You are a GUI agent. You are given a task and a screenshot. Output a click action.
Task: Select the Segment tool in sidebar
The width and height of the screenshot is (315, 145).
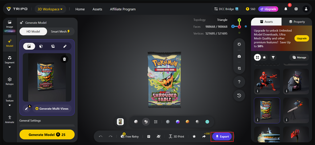tap(10, 60)
